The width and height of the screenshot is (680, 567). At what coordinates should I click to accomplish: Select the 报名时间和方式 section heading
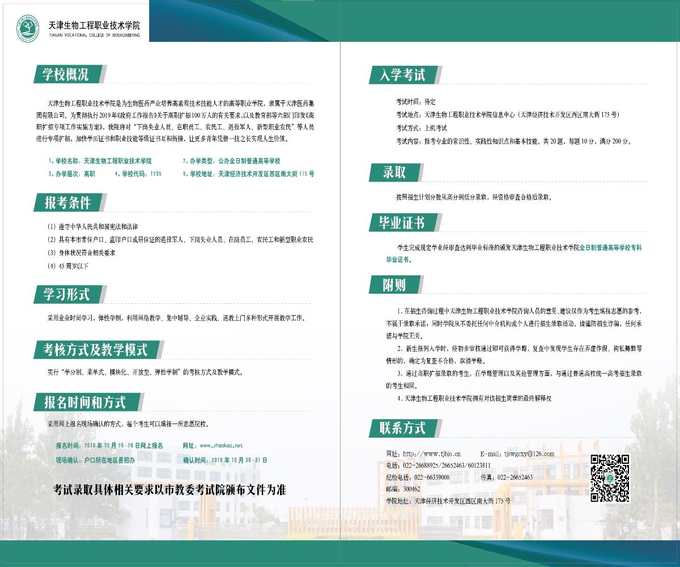click(x=85, y=402)
